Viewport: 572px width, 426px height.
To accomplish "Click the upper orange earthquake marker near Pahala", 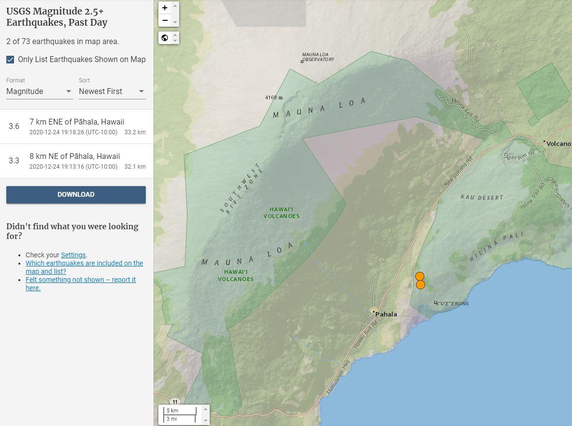I will (x=419, y=276).
